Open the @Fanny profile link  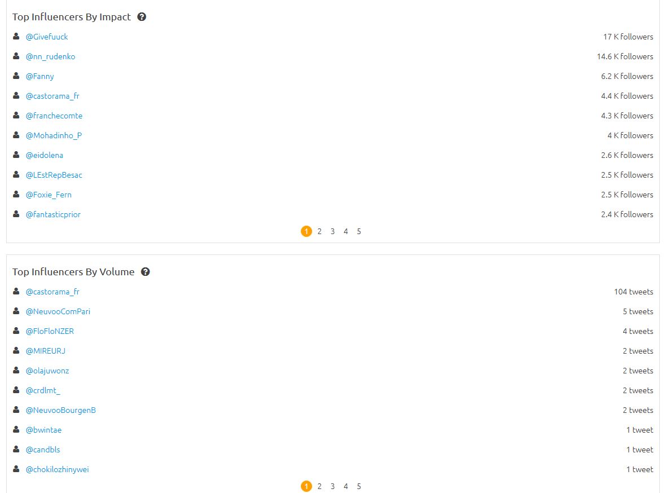tap(40, 77)
